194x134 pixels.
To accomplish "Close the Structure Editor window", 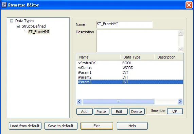I will coord(189,5).
